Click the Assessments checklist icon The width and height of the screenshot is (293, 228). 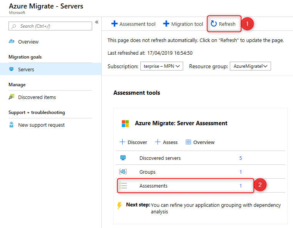coord(123,185)
